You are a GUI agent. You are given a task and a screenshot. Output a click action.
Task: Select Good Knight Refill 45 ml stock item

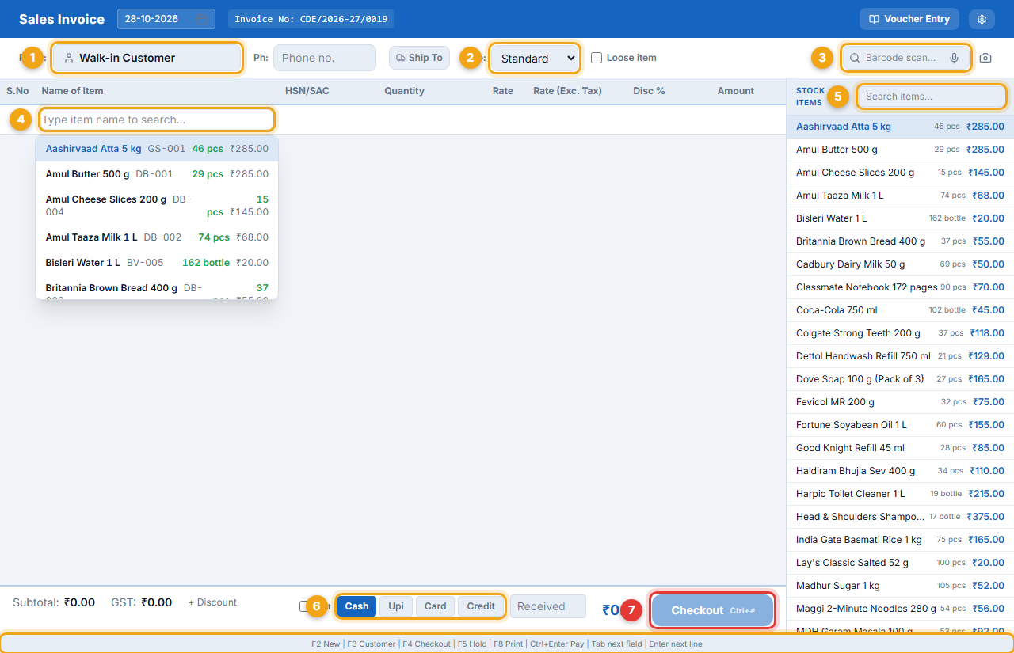(x=900, y=448)
